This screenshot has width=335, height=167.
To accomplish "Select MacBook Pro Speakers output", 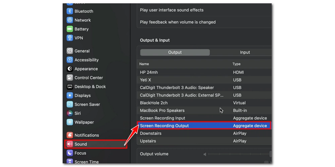I will pos(204,111).
